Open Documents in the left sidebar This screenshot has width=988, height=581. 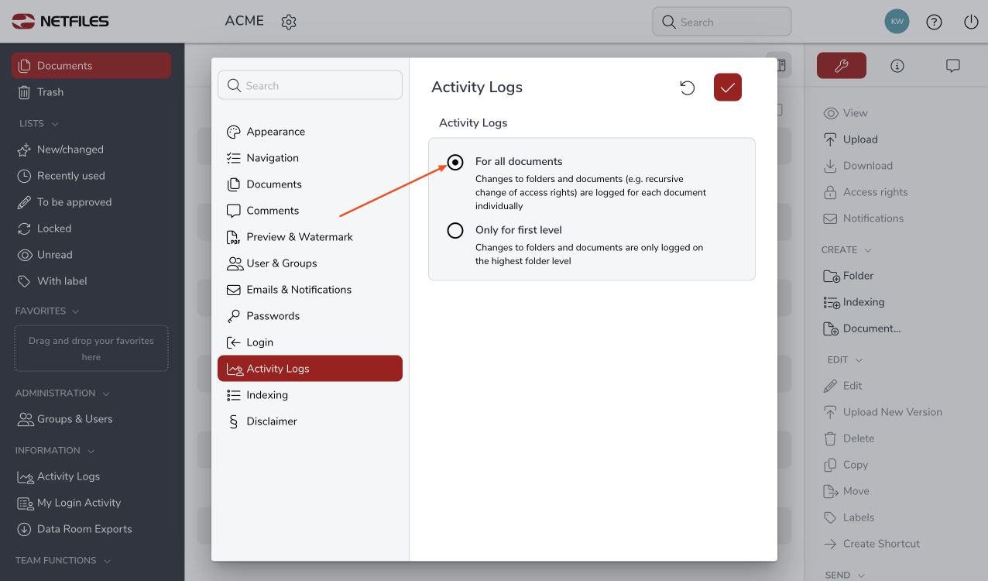point(91,66)
